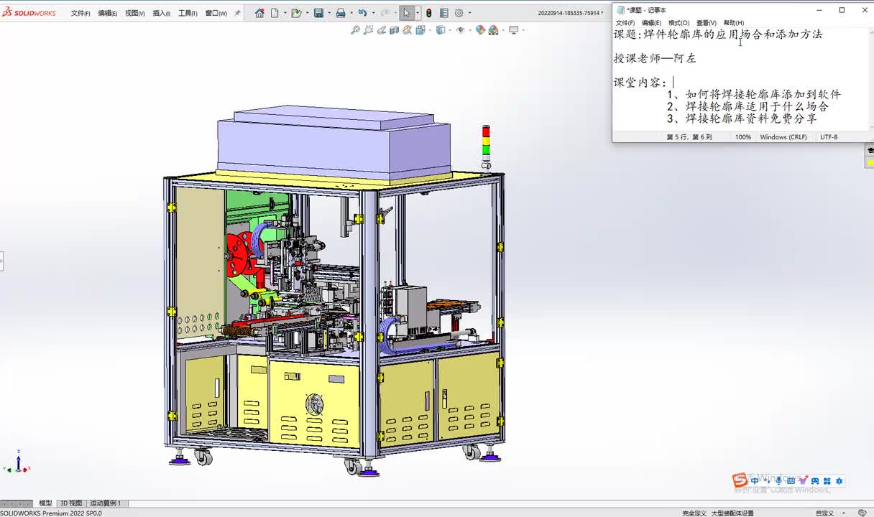
Task: Toggle the Select cursor tool
Action: pyautogui.click(x=406, y=13)
